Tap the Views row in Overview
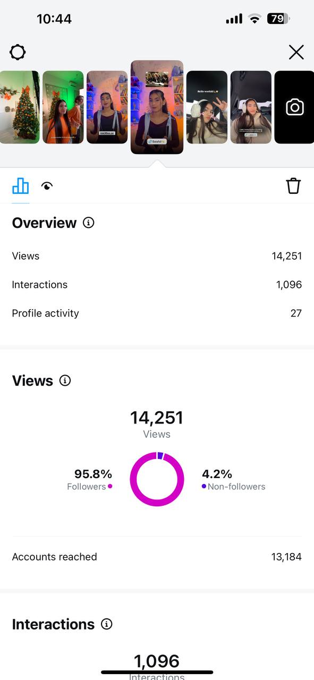The image size is (314, 680). tap(157, 256)
